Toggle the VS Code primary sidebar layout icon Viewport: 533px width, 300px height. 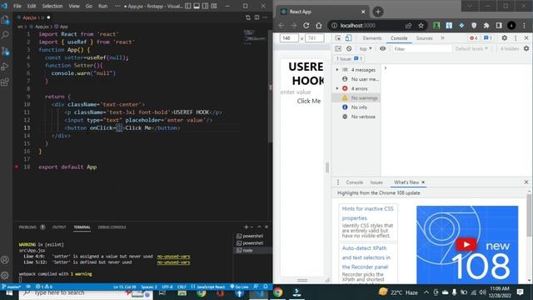(x=188, y=6)
